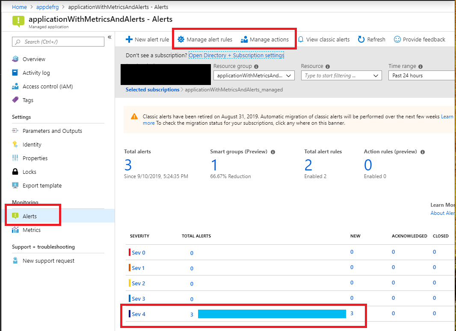456x331 pixels.
Task: Click the Home breadcrumb link
Action: point(19,7)
